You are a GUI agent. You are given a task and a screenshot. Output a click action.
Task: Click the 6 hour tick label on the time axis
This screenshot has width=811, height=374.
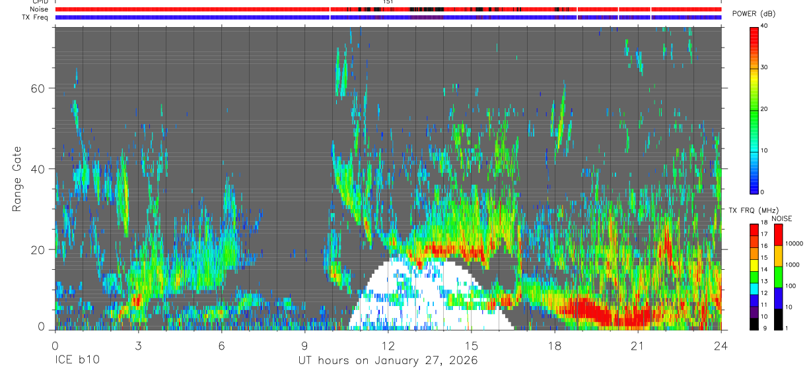tap(221, 346)
